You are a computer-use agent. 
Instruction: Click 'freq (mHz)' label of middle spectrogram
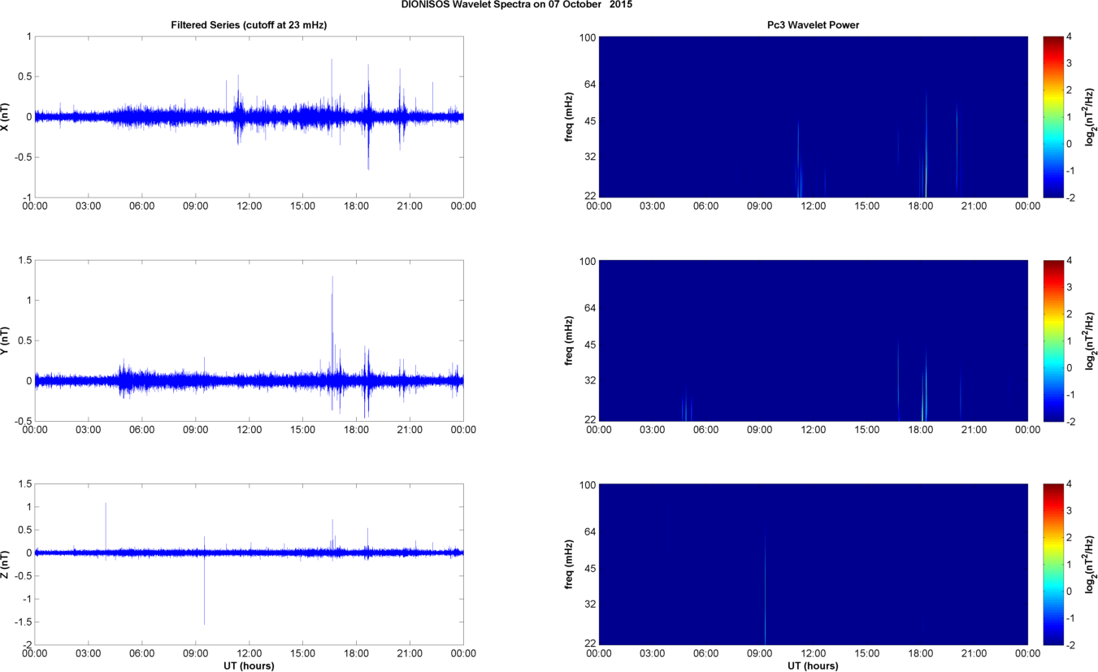pyautogui.click(x=570, y=340)
